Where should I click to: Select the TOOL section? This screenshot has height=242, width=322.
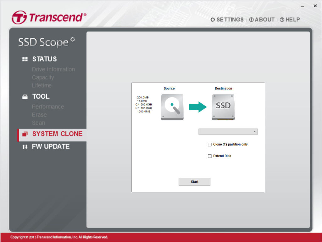pyautogui.click(x=41, y=96)
